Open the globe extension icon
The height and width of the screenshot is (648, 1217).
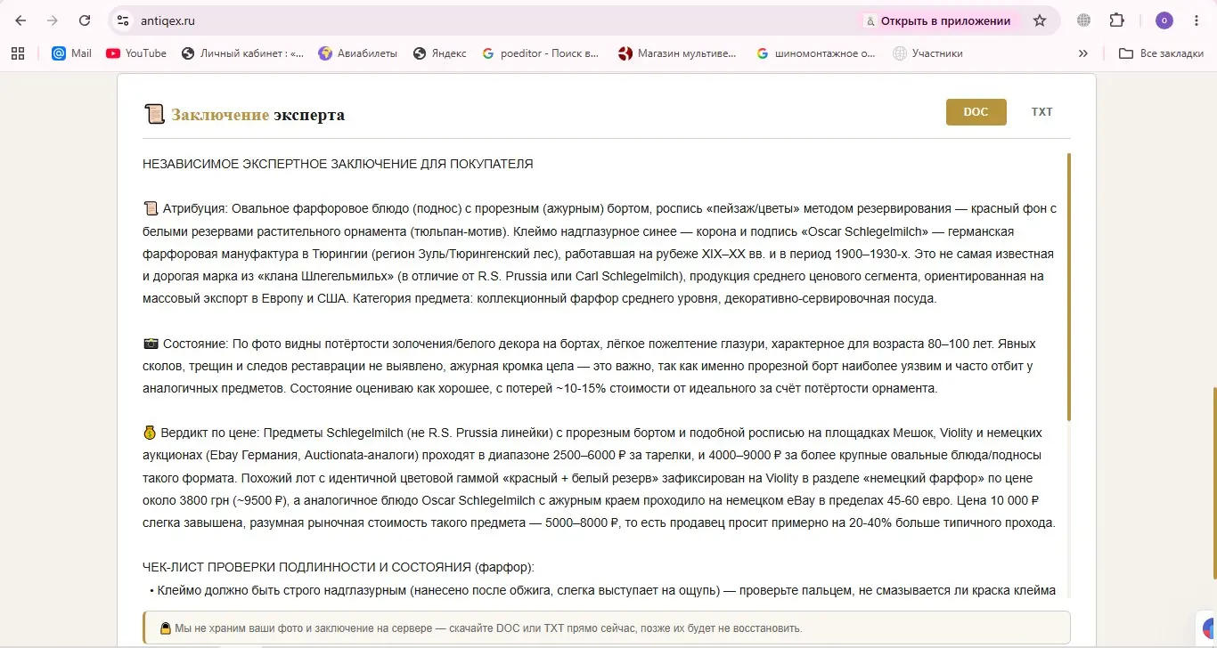pyautogui.click(x=1084, y=20)
